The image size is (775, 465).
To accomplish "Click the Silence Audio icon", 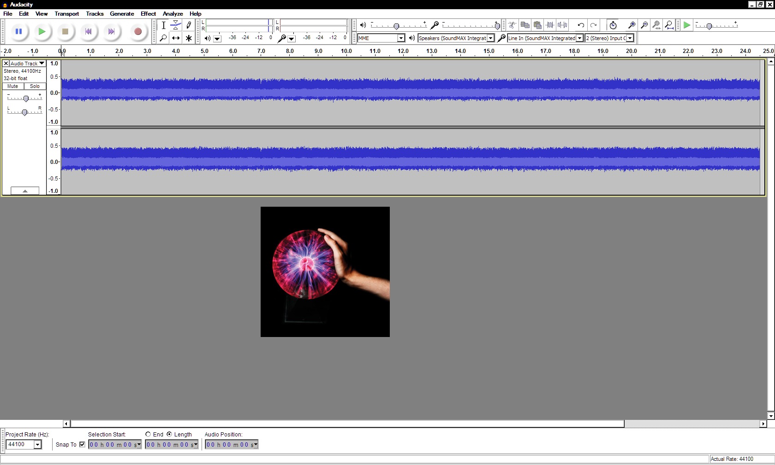I will [x=562, y=25].
